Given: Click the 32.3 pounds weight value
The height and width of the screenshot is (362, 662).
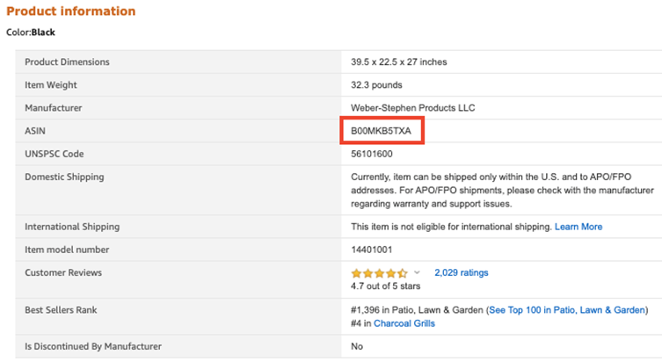Looking at the screenshot, I should click(376, 85).
